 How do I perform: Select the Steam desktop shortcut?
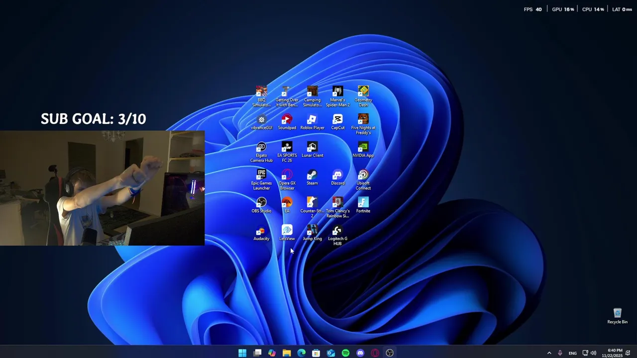point(312,178)
